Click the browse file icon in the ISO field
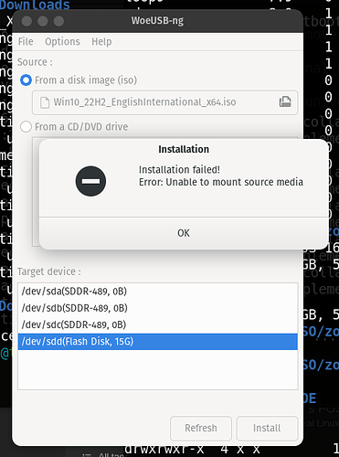 [x=285, y=102]
